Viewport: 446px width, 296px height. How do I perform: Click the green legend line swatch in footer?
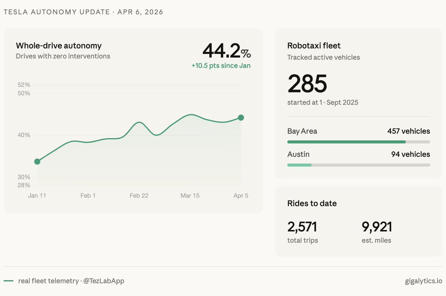[9, 281]
